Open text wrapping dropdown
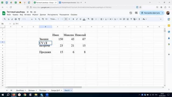 pos(111,19)
